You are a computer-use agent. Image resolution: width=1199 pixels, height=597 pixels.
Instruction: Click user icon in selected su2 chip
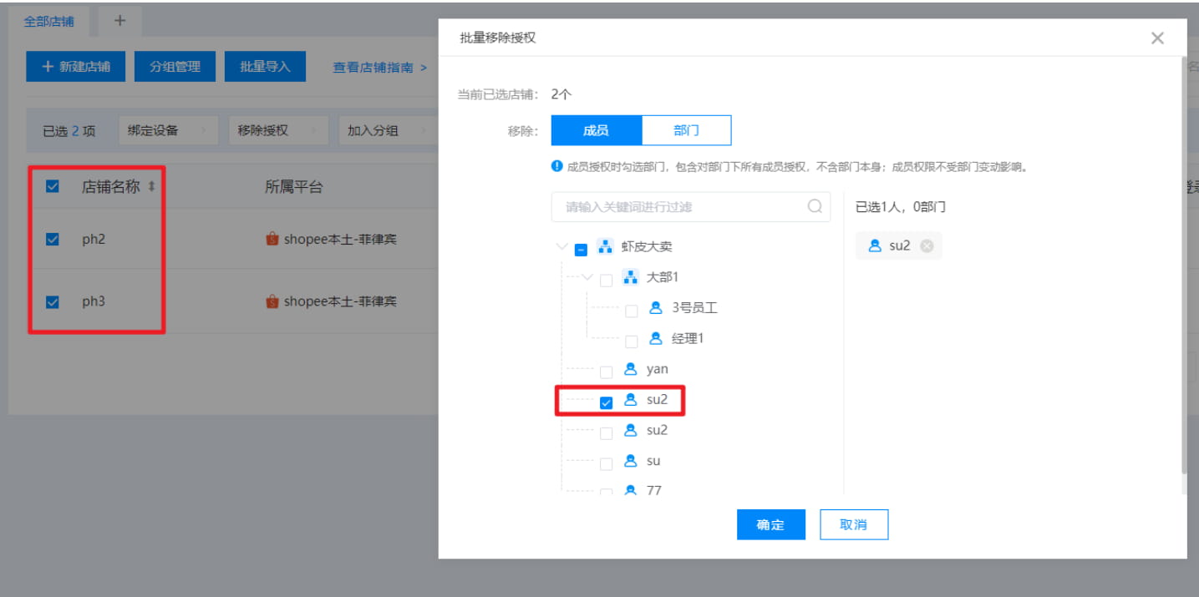coord(875,246)
